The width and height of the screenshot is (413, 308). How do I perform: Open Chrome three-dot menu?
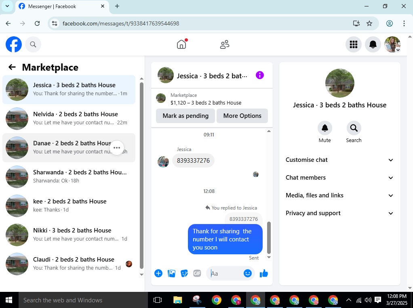tap(404, 23)
